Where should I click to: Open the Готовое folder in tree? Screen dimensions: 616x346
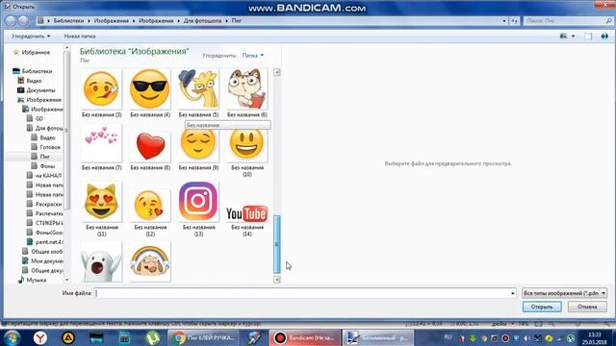[50, 147]
